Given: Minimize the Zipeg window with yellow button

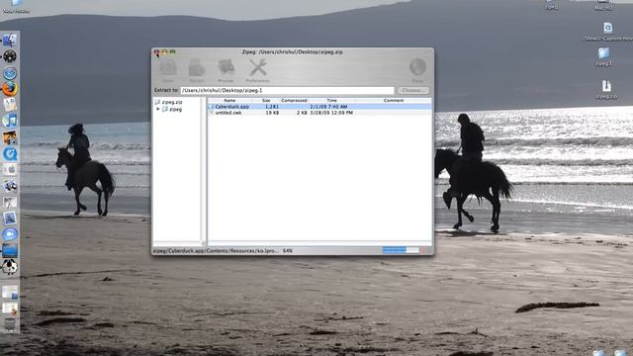Looking at the screenshot, I should tap(165, 52).
